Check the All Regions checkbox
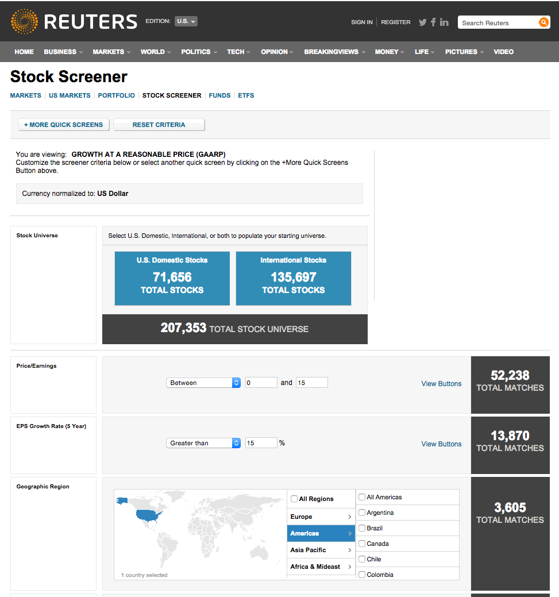The width and height of the screenshot is (559, 597). pos(294,499)
